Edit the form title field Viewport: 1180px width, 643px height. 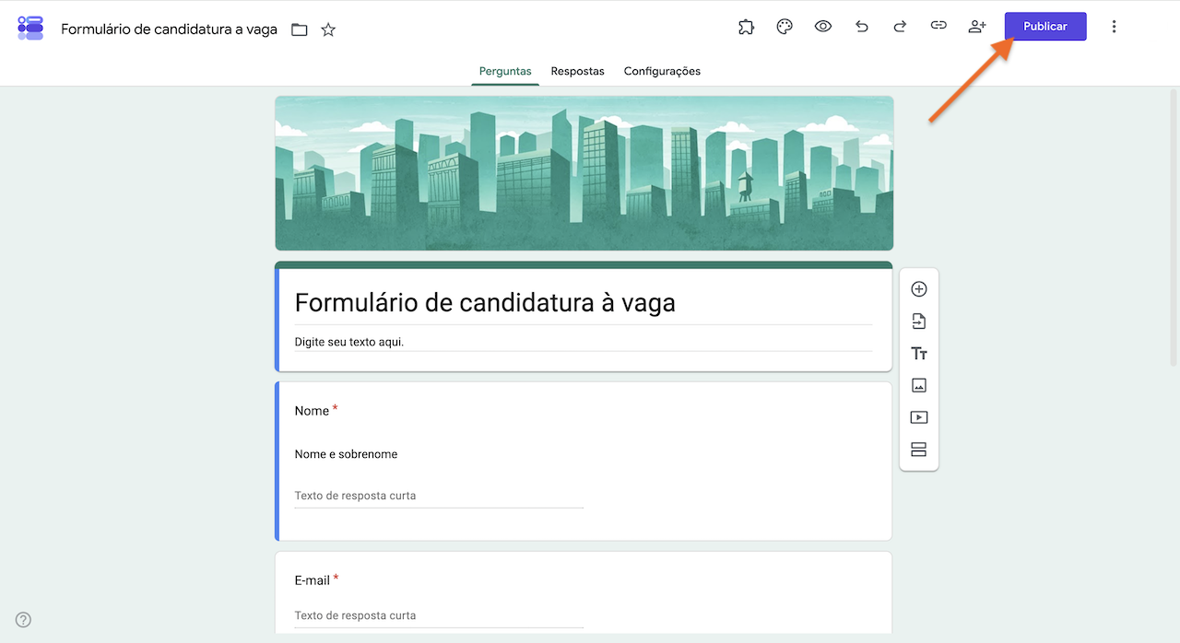click(583, 303)
